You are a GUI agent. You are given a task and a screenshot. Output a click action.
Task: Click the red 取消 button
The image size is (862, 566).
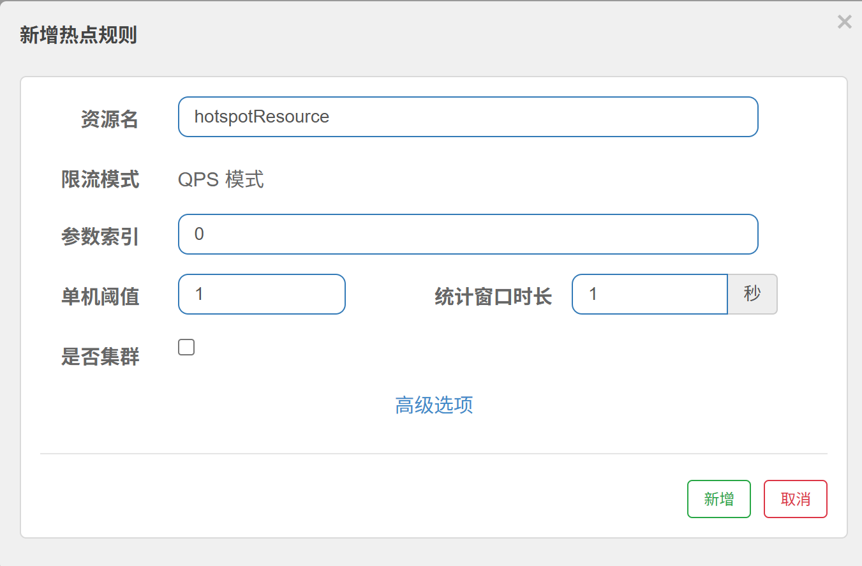pos(795,499)
